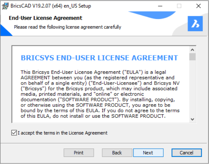Go Back to the previous setup step
The width and height of the screenshot is (209, 164).
pos(117,153)
